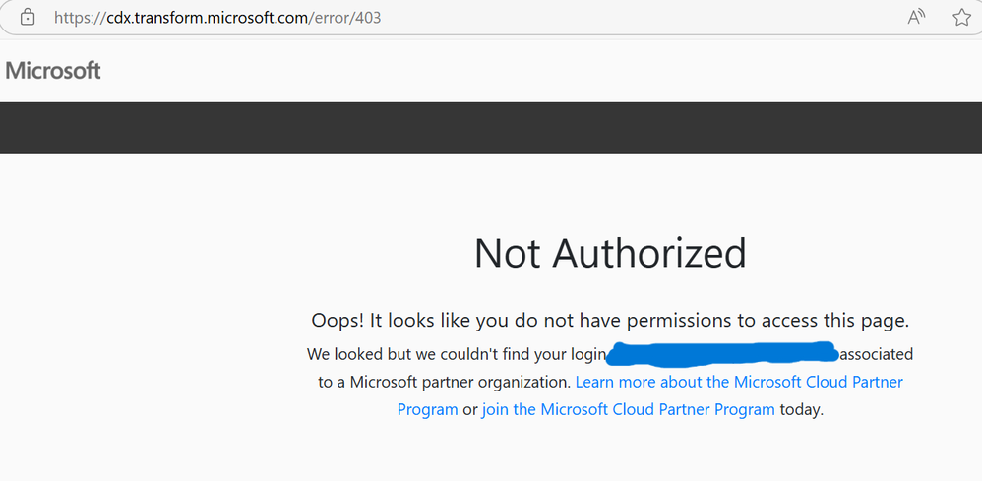The height and width of the screenshot is (481, 982).
Task: Click the word "Program" starting the last line
Action: click(427, 409)
